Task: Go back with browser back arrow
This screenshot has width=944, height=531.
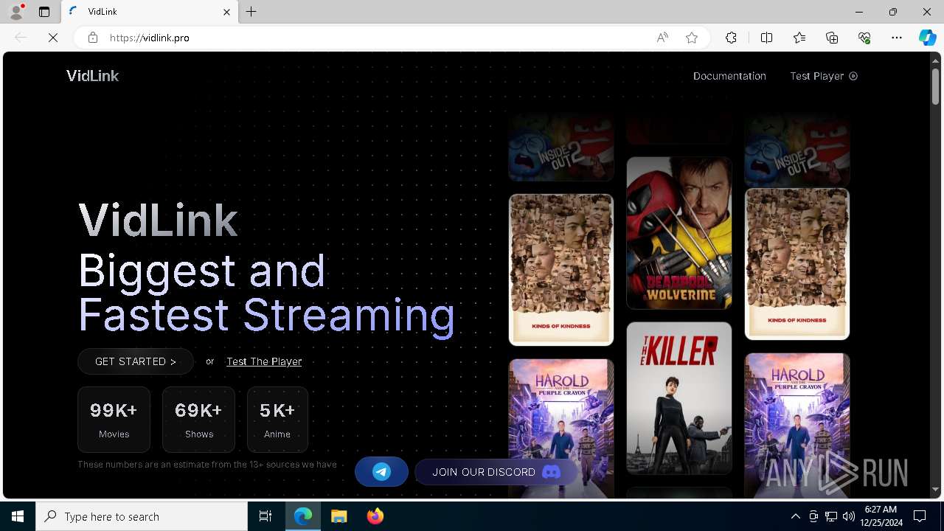Action: 21,38
